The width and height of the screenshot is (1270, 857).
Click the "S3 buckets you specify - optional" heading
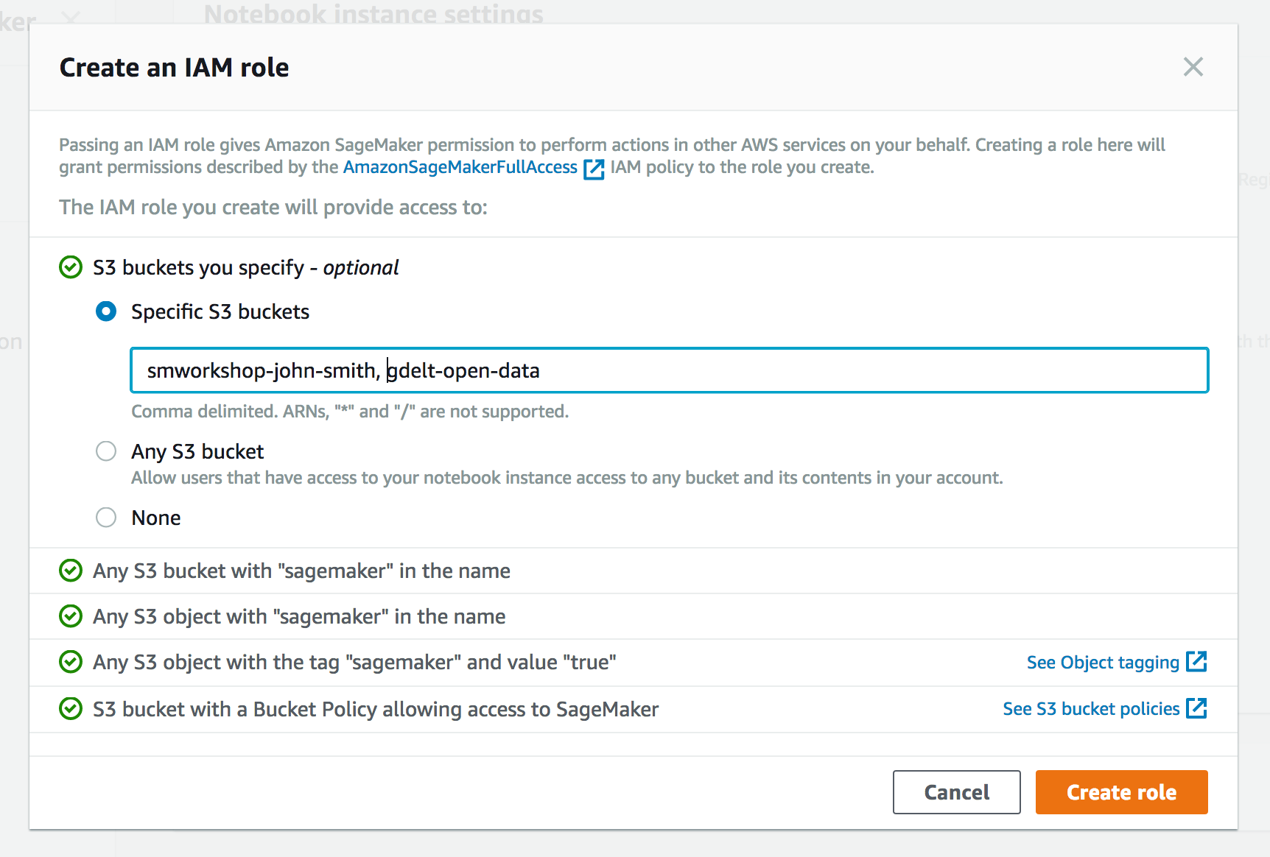pyautogui.click(x=245, y=267)
